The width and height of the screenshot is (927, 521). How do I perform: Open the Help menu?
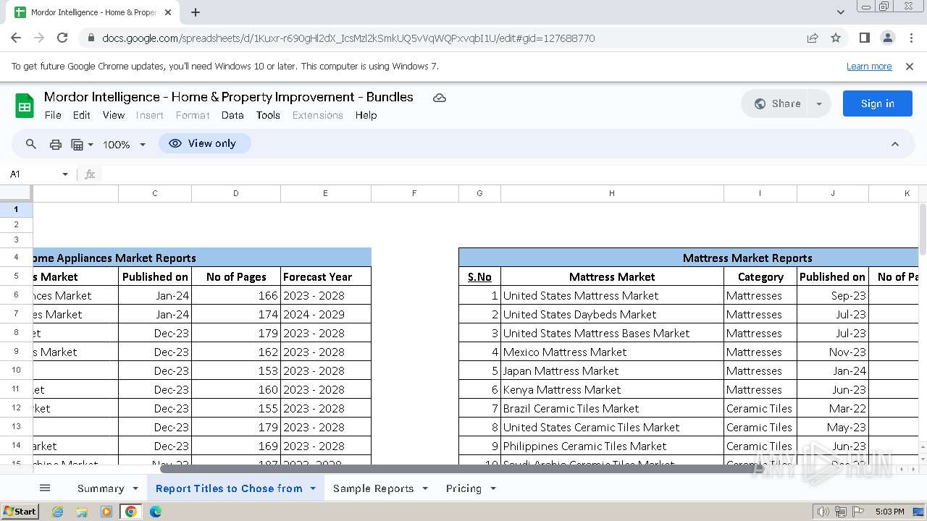click(366, 115)
